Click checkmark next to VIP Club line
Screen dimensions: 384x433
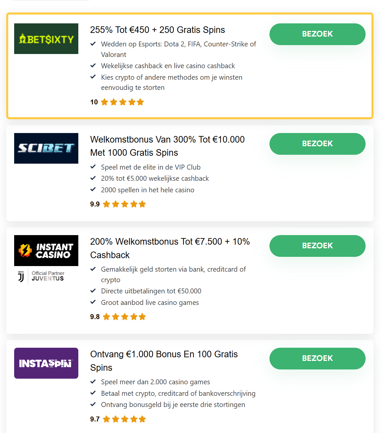tap(93, 167)
